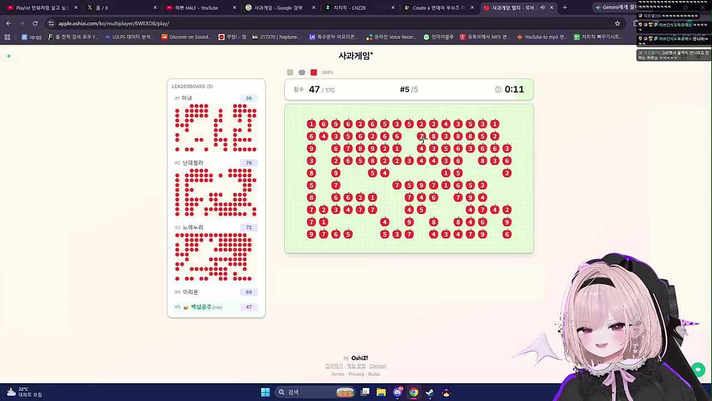The width and height of the screenshot is (712, 401).
Task: Toggle the grid view icon above scoreboard
Action: pyautogui.click(x=290, y=72)
